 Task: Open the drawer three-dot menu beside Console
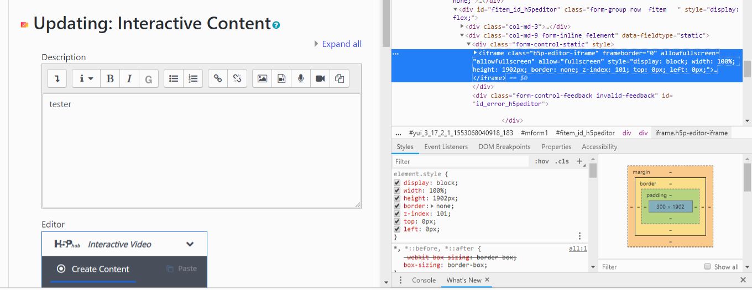(x=400, y=280)
